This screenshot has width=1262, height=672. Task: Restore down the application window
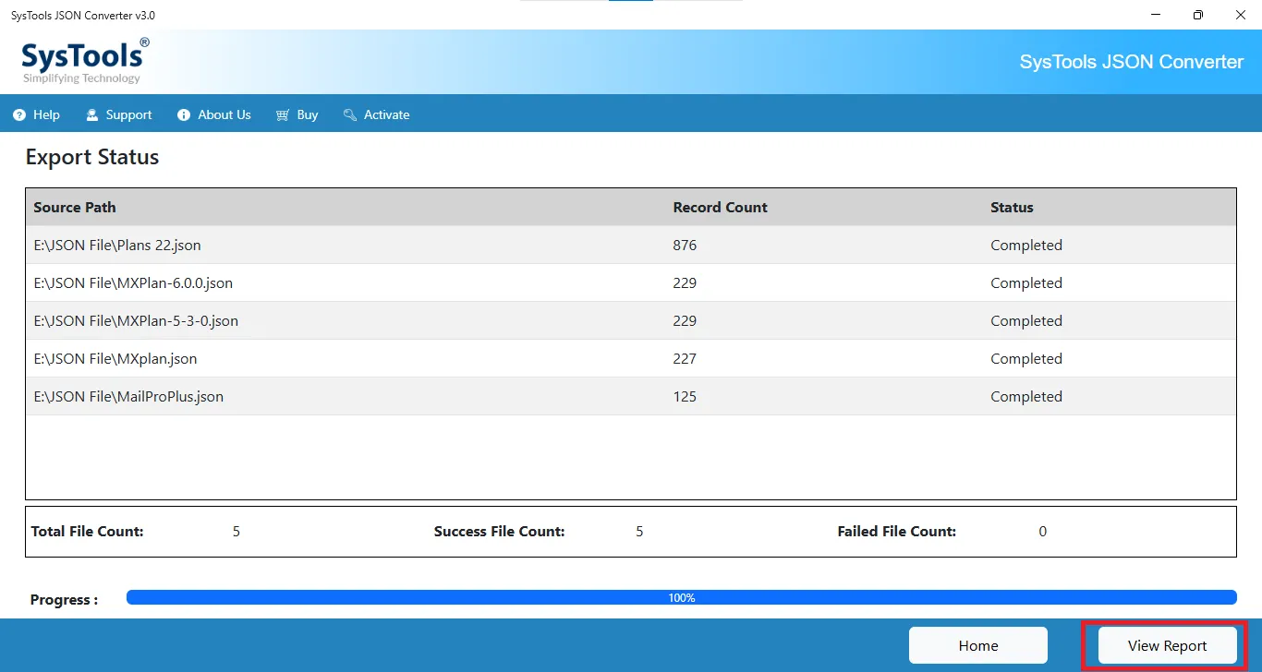pos(1197,15)
